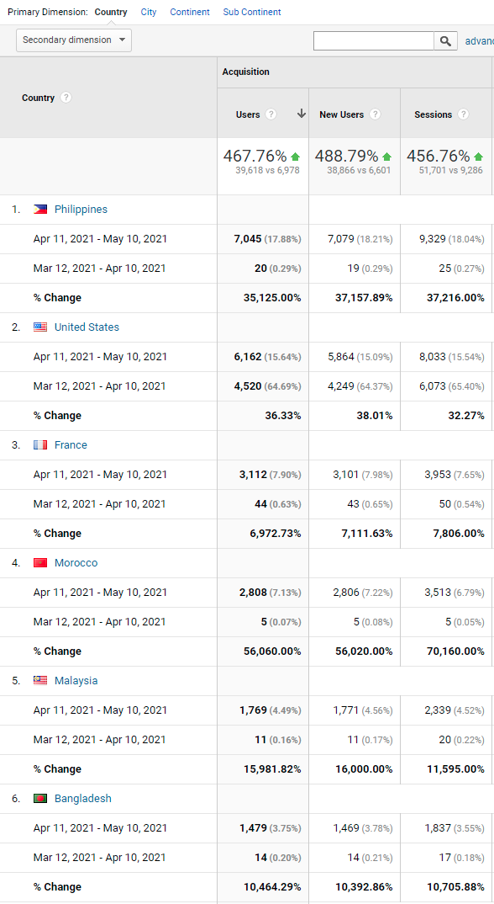The height and width of the screenshot is (904, 494).
Task: Select the City dimension tab
Action: (x=149, y=12)
